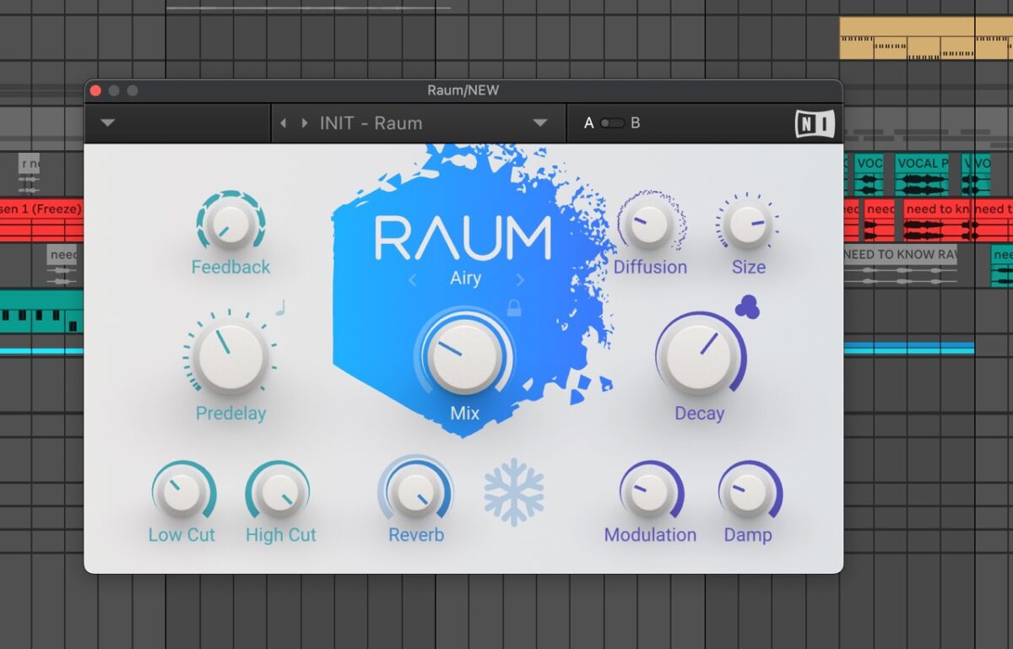Expand the INIT - Raum preset list arrow
The width and height of the screenshot is (1013, 649).
(x=540, y=123)
